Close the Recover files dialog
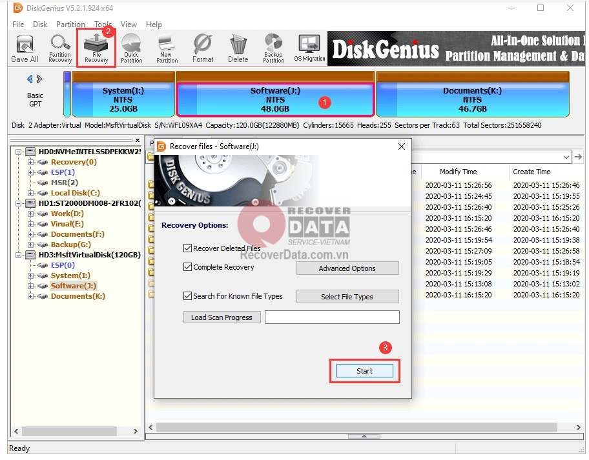Viewport: 589px width, 460px height. point(402,146)
